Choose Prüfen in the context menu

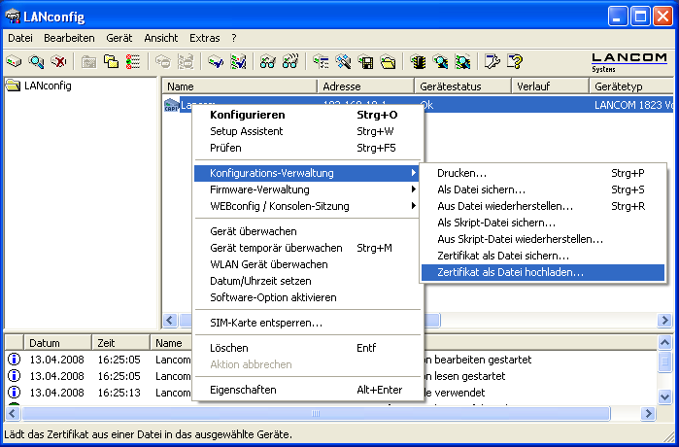click(308, 148)
